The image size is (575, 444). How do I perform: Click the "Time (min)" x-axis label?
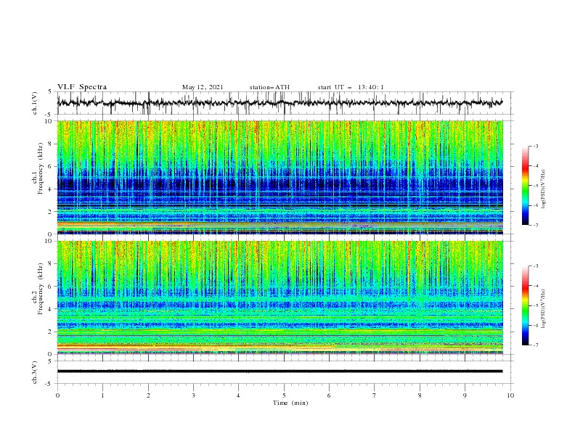[x=290, y=403]
